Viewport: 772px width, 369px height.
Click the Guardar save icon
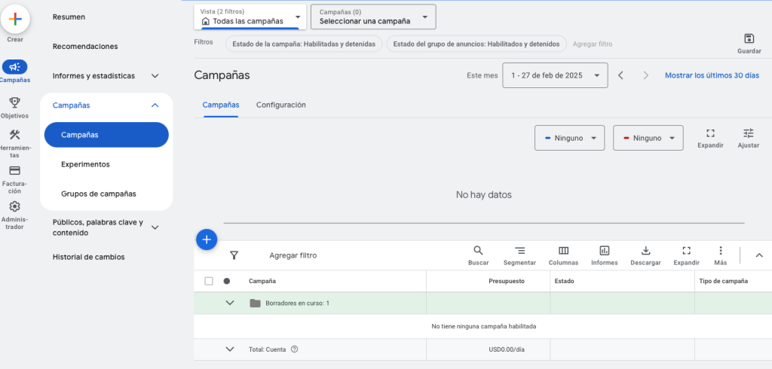(749, 39)
